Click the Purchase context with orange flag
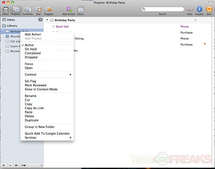This screenshot has height=169, width=215. (186, 44)
